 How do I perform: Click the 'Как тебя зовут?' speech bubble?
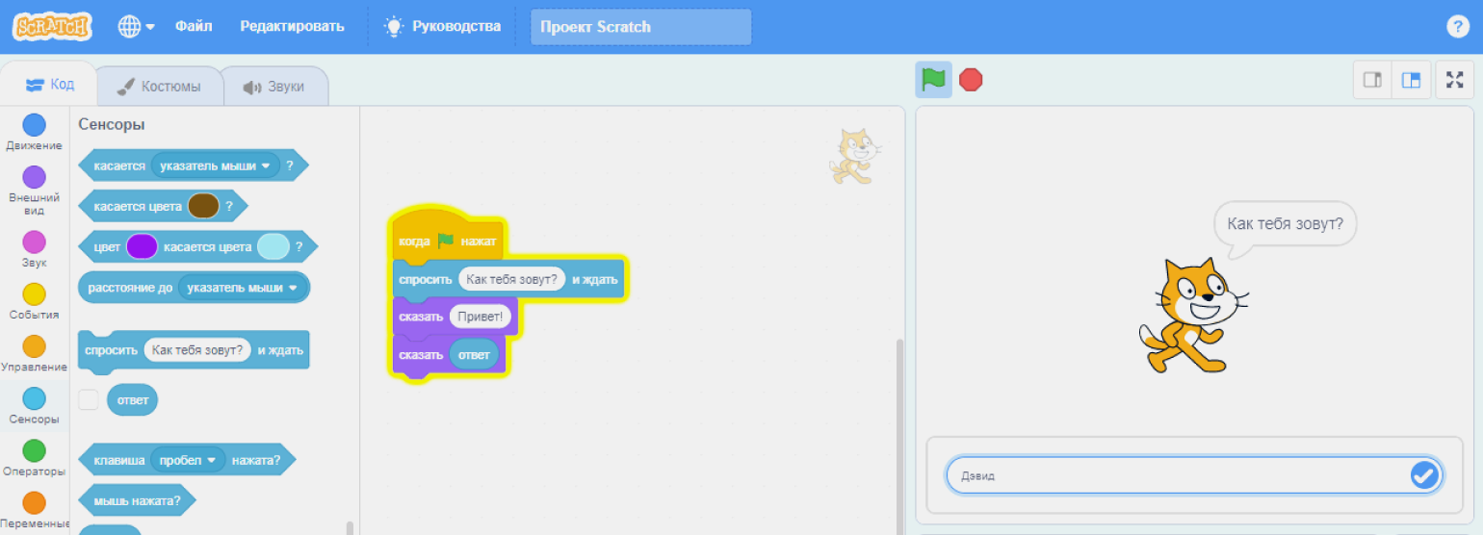coord(1285,225)
